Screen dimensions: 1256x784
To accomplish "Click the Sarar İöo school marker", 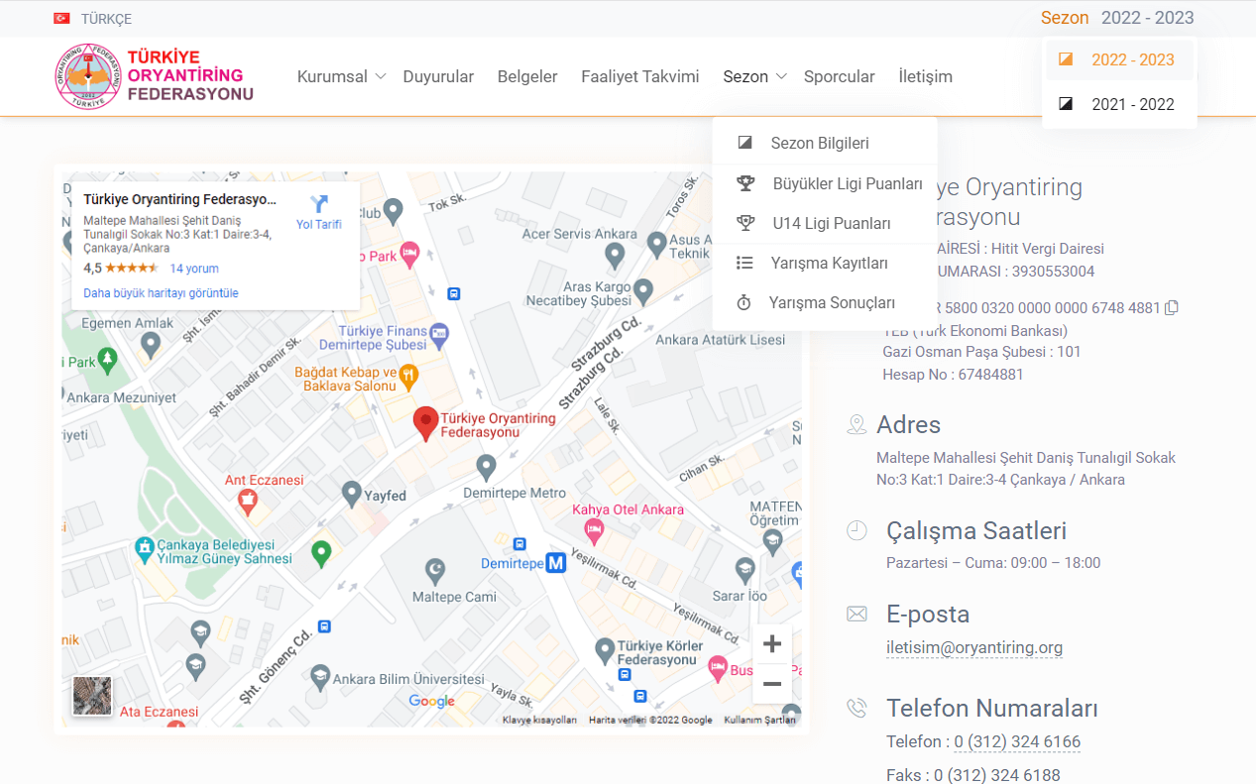I will (x=744, y=569).
